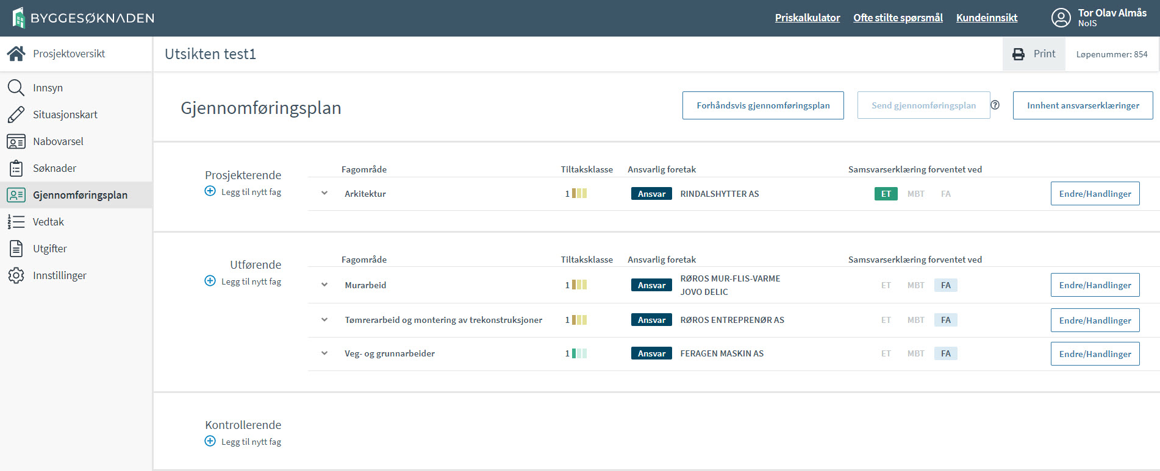Image resolution: width=1160 pixels, height=471 pixels.
Task: Open the Kundeinnsikt link
Action: 987,18
